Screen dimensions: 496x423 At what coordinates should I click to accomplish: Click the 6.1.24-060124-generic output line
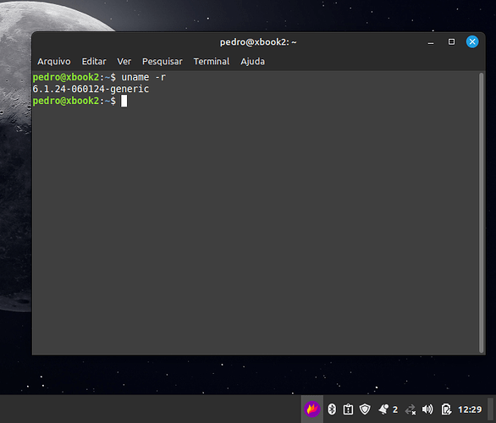[91, 89]
